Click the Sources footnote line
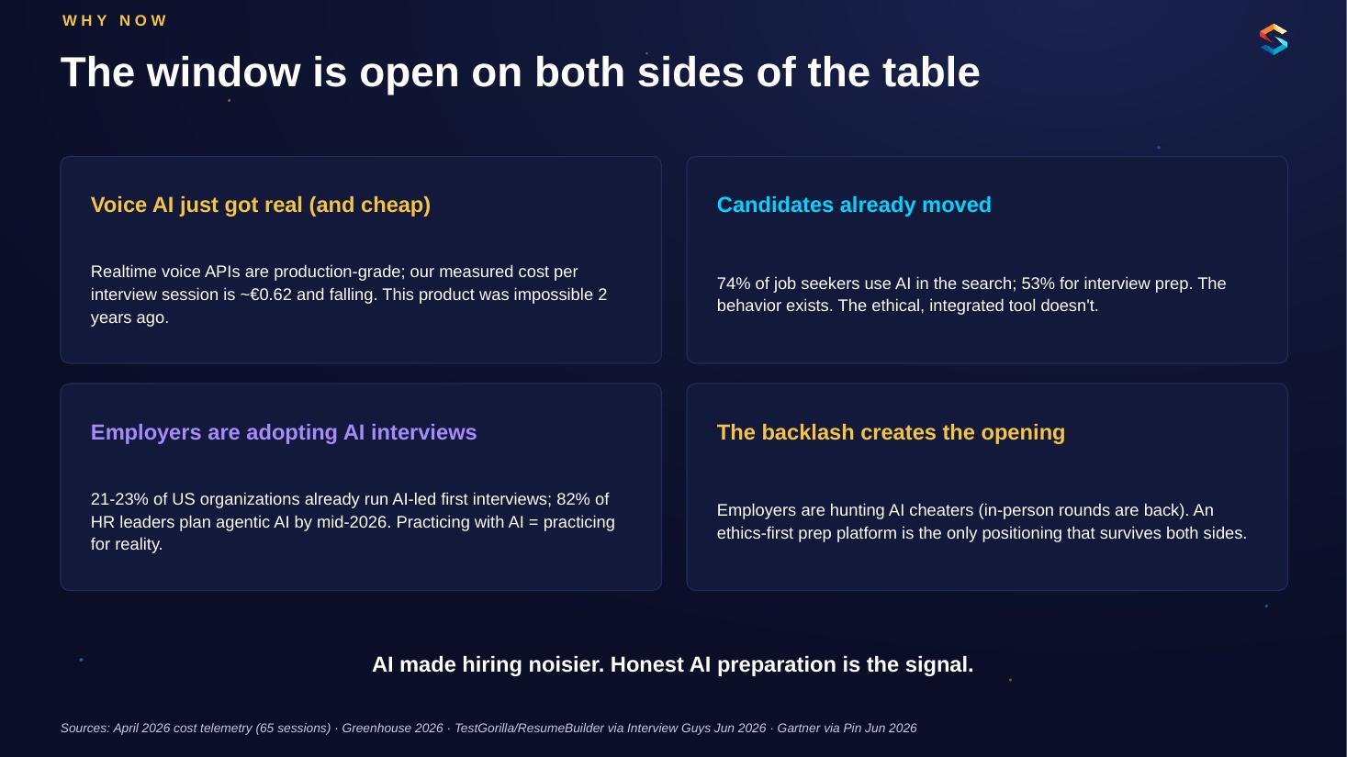This screenshot has height=757, width=1347. 488,728
